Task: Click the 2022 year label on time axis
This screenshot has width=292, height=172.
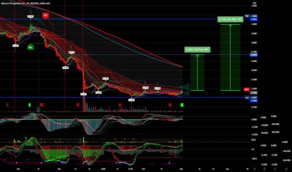Action: click(x=103, y=169)
